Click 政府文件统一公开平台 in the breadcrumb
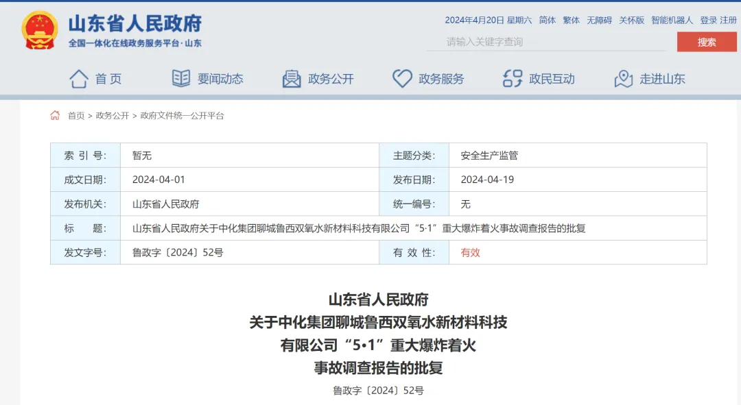 click(x=182, y=116)
